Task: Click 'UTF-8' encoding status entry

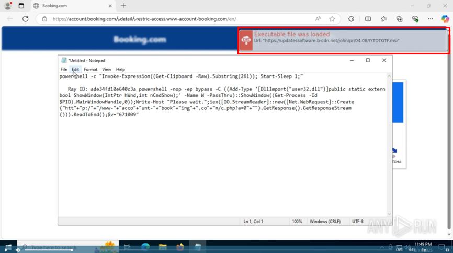Action: coord(358,222)
